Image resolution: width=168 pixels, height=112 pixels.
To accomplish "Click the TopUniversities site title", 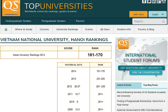I will [58, 6].
